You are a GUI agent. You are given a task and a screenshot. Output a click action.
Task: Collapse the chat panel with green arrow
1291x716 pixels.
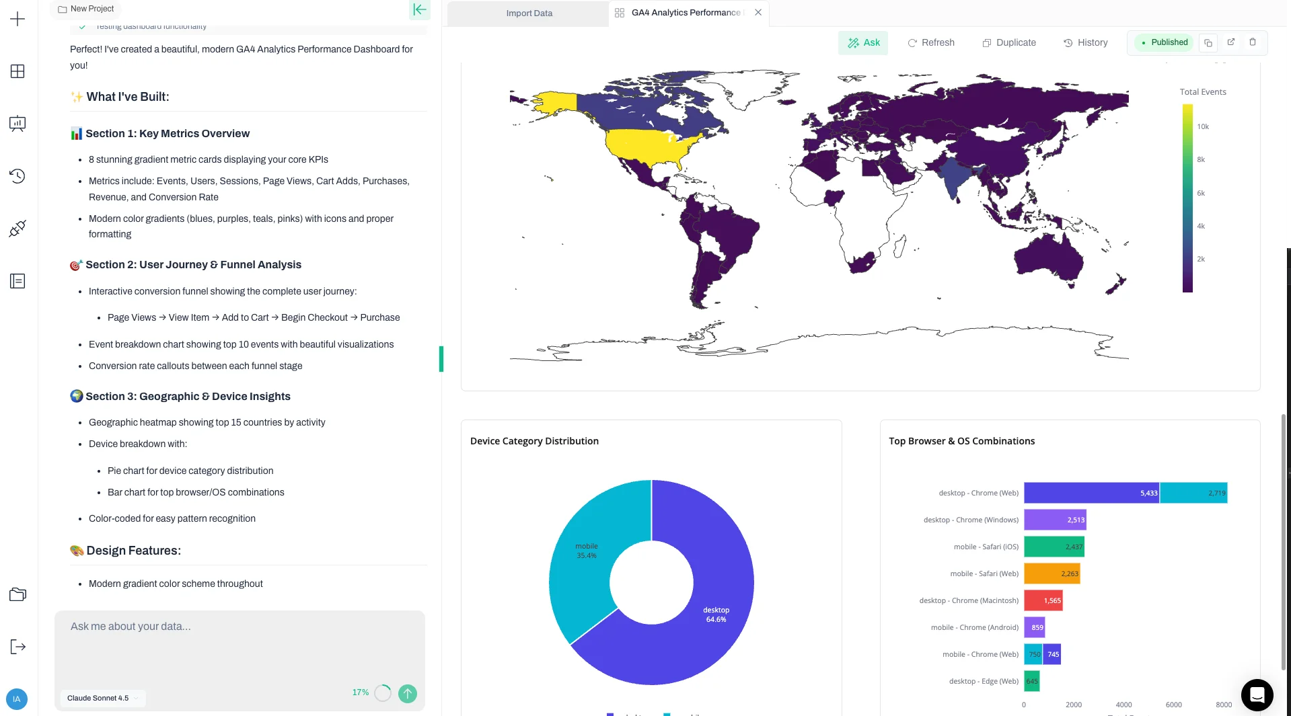click(419, 10)
